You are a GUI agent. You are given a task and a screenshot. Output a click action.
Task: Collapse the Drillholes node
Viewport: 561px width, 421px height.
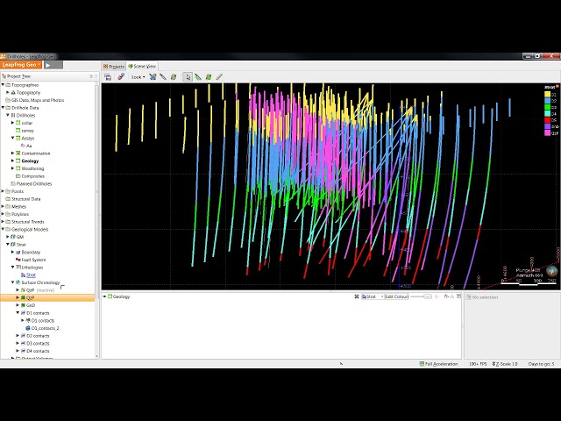coord(8,115)
